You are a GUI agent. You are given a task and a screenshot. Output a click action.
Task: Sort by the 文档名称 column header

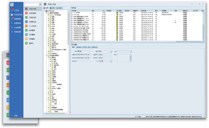[75, 11]
